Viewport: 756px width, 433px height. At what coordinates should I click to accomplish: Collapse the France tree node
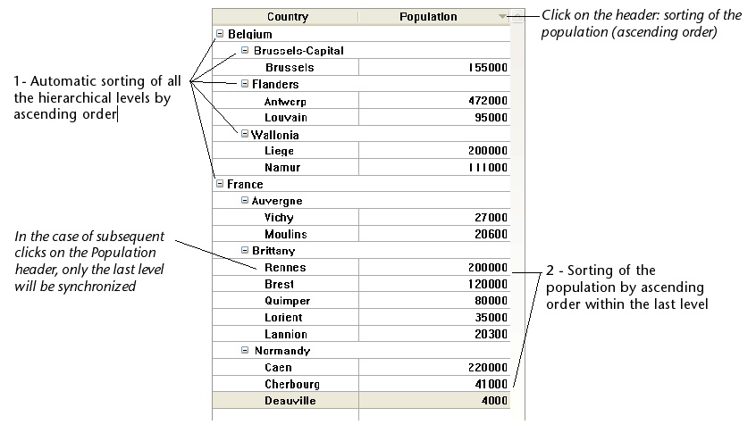coord(220,184)
